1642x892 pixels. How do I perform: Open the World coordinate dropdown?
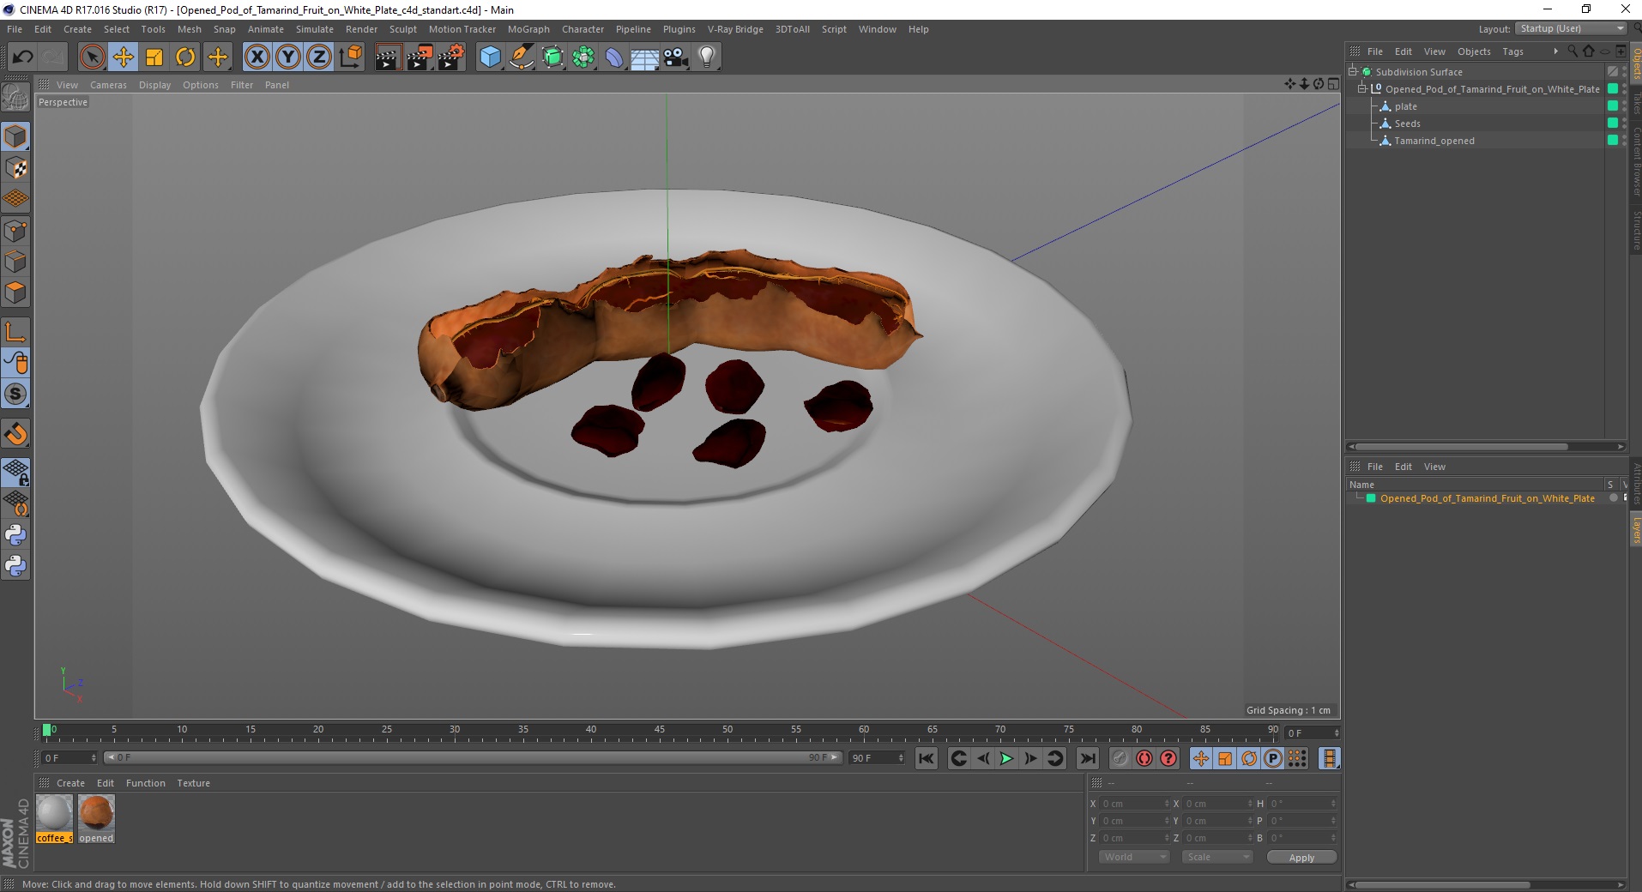tap(1134, 857)
